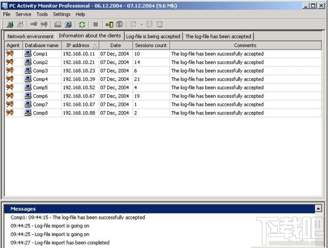Click the agent icon in the Comp3 row
This screenshot has width=328, height=248.
[x=10, y=70]
